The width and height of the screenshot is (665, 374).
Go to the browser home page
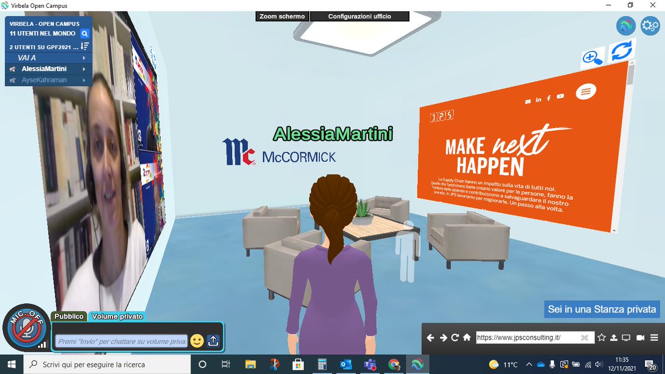pyautogui.click(x=467, y=338)
